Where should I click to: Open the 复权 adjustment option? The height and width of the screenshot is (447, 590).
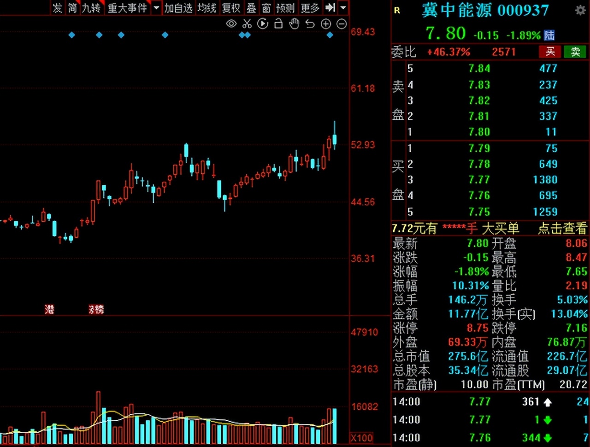click(231, 8)
